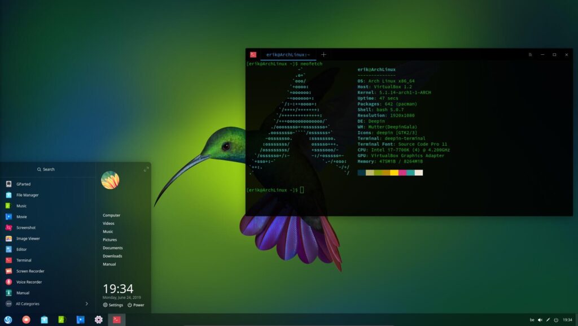The image size is (578, 326).
Task: Open Image Viewer from the launcher
Action: 23,238
